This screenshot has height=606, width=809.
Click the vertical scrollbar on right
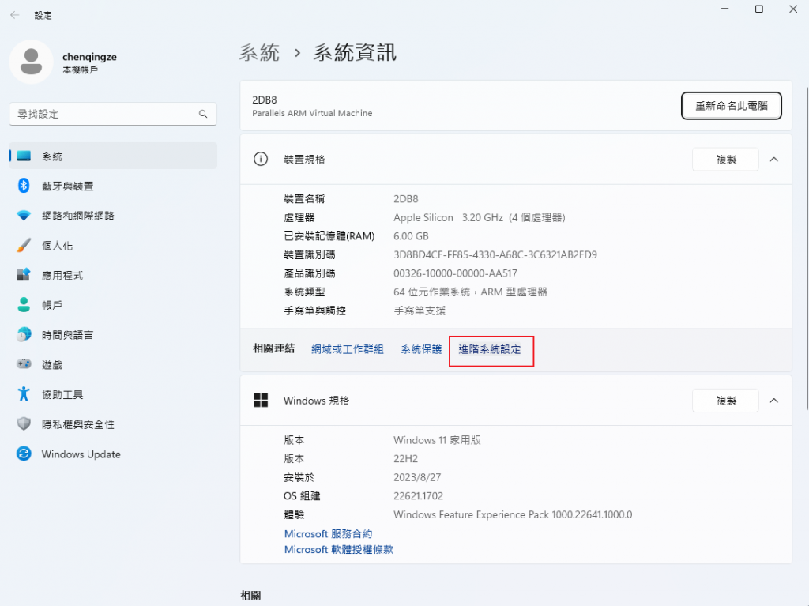(x=807, y=248)
